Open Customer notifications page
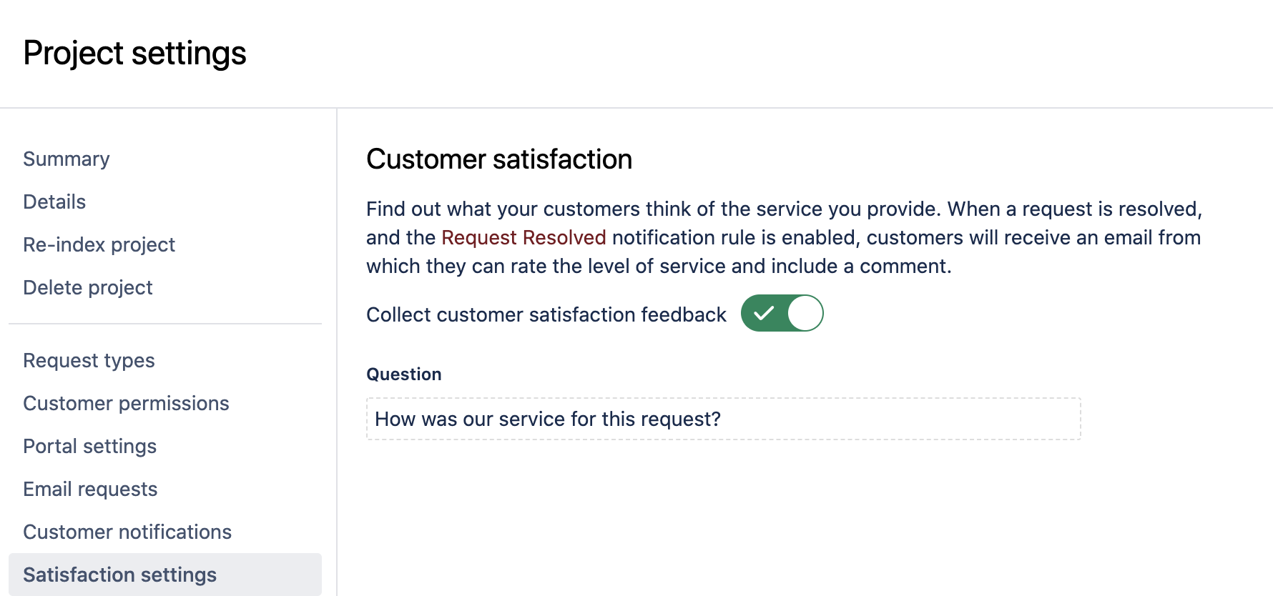The width and height of the screenshot is (1273, 596). click(x=127, y=532)
